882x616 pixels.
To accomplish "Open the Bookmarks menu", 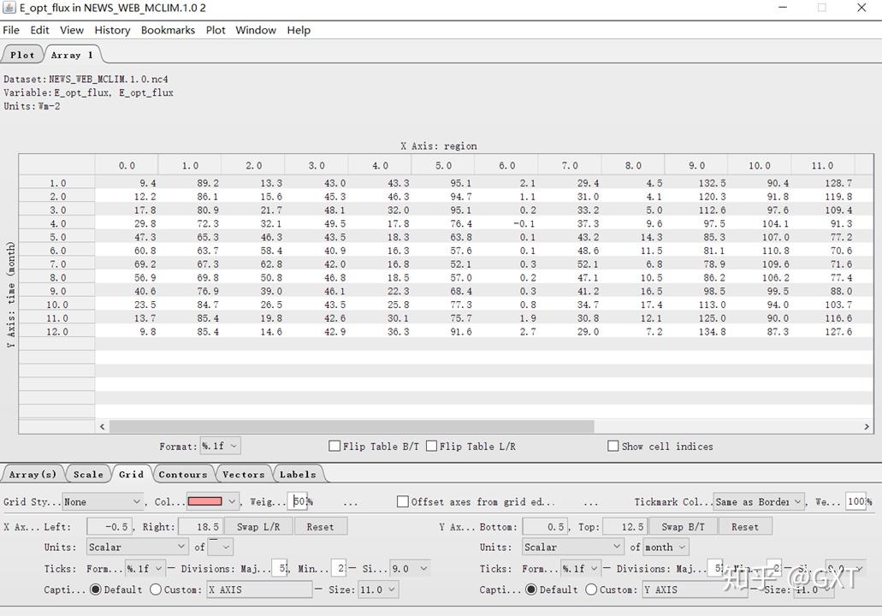I will click(x=168, y=30).
